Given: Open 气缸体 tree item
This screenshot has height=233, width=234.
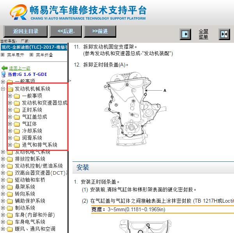Looking at the screenshot, I should click(29, 124).
